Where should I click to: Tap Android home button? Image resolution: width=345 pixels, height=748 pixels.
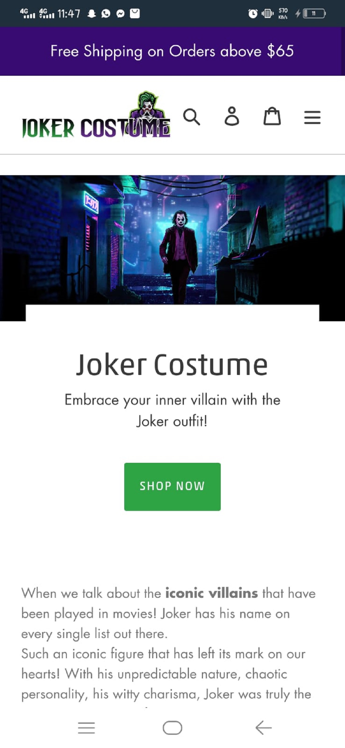pyautogui.click(x=172, y=728)
